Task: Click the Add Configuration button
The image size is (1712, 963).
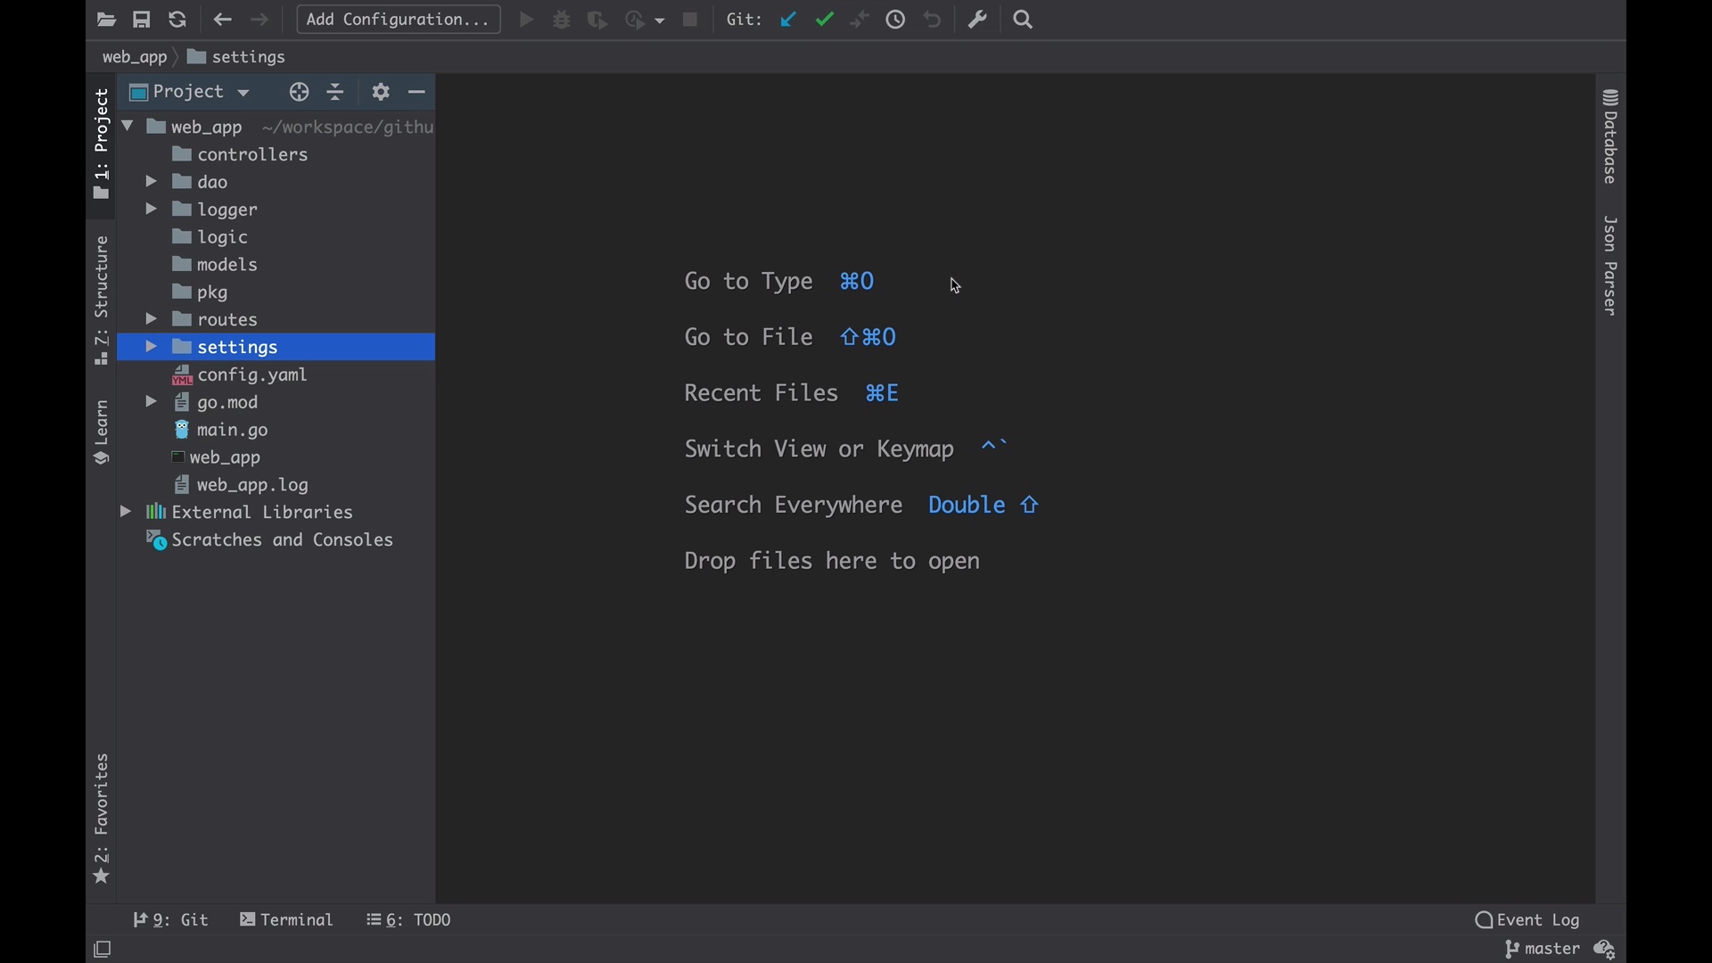Action: (399, 20)
